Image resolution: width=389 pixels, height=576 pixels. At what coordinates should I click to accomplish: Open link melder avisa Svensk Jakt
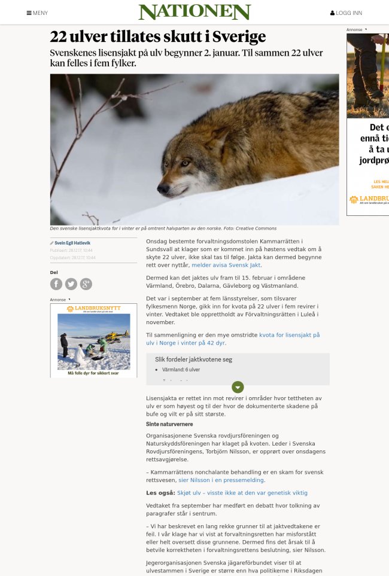(226, 265)
